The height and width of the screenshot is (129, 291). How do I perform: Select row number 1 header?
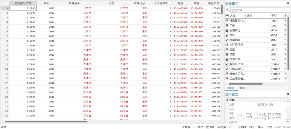(5, 8)
